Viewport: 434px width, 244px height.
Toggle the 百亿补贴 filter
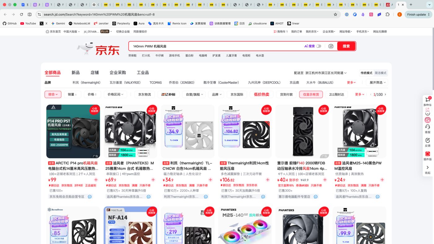(x=168, y=94)
